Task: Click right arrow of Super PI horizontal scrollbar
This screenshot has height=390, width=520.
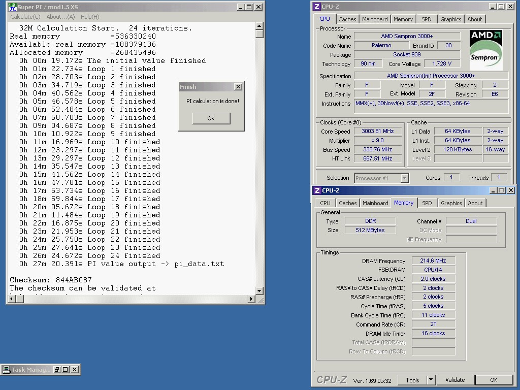Action: 251,299
